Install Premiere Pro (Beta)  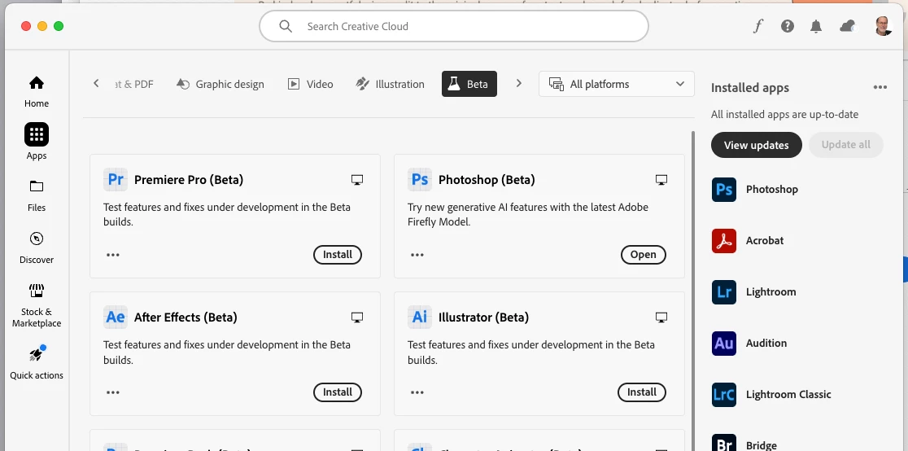tap(338, 255)
